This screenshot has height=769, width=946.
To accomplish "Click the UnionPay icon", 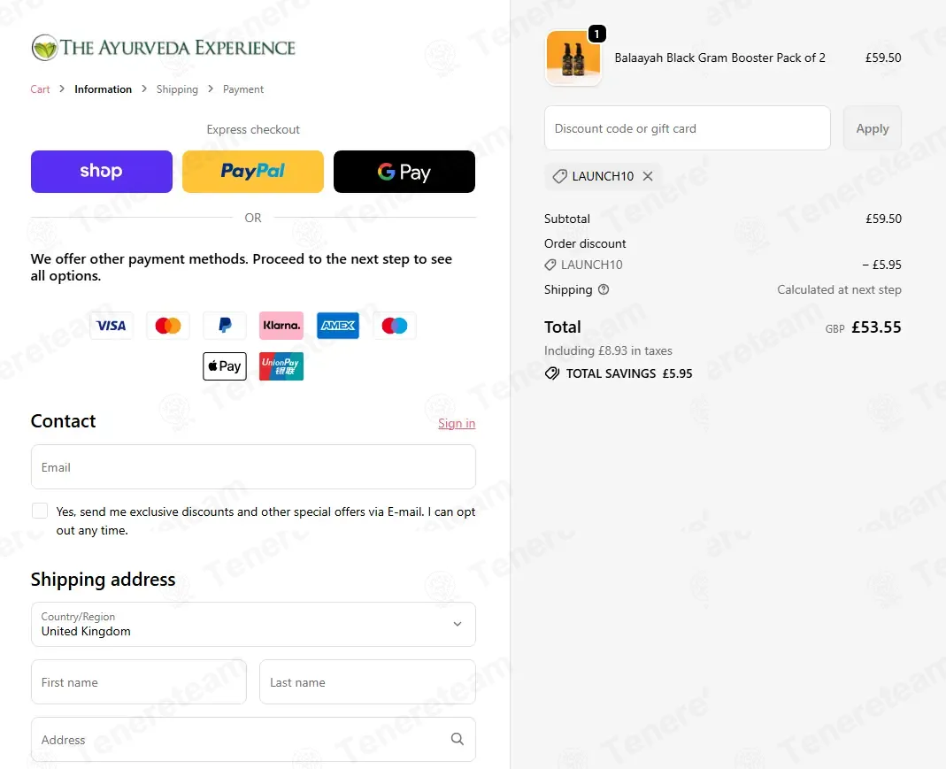I will tap(281, 366).
